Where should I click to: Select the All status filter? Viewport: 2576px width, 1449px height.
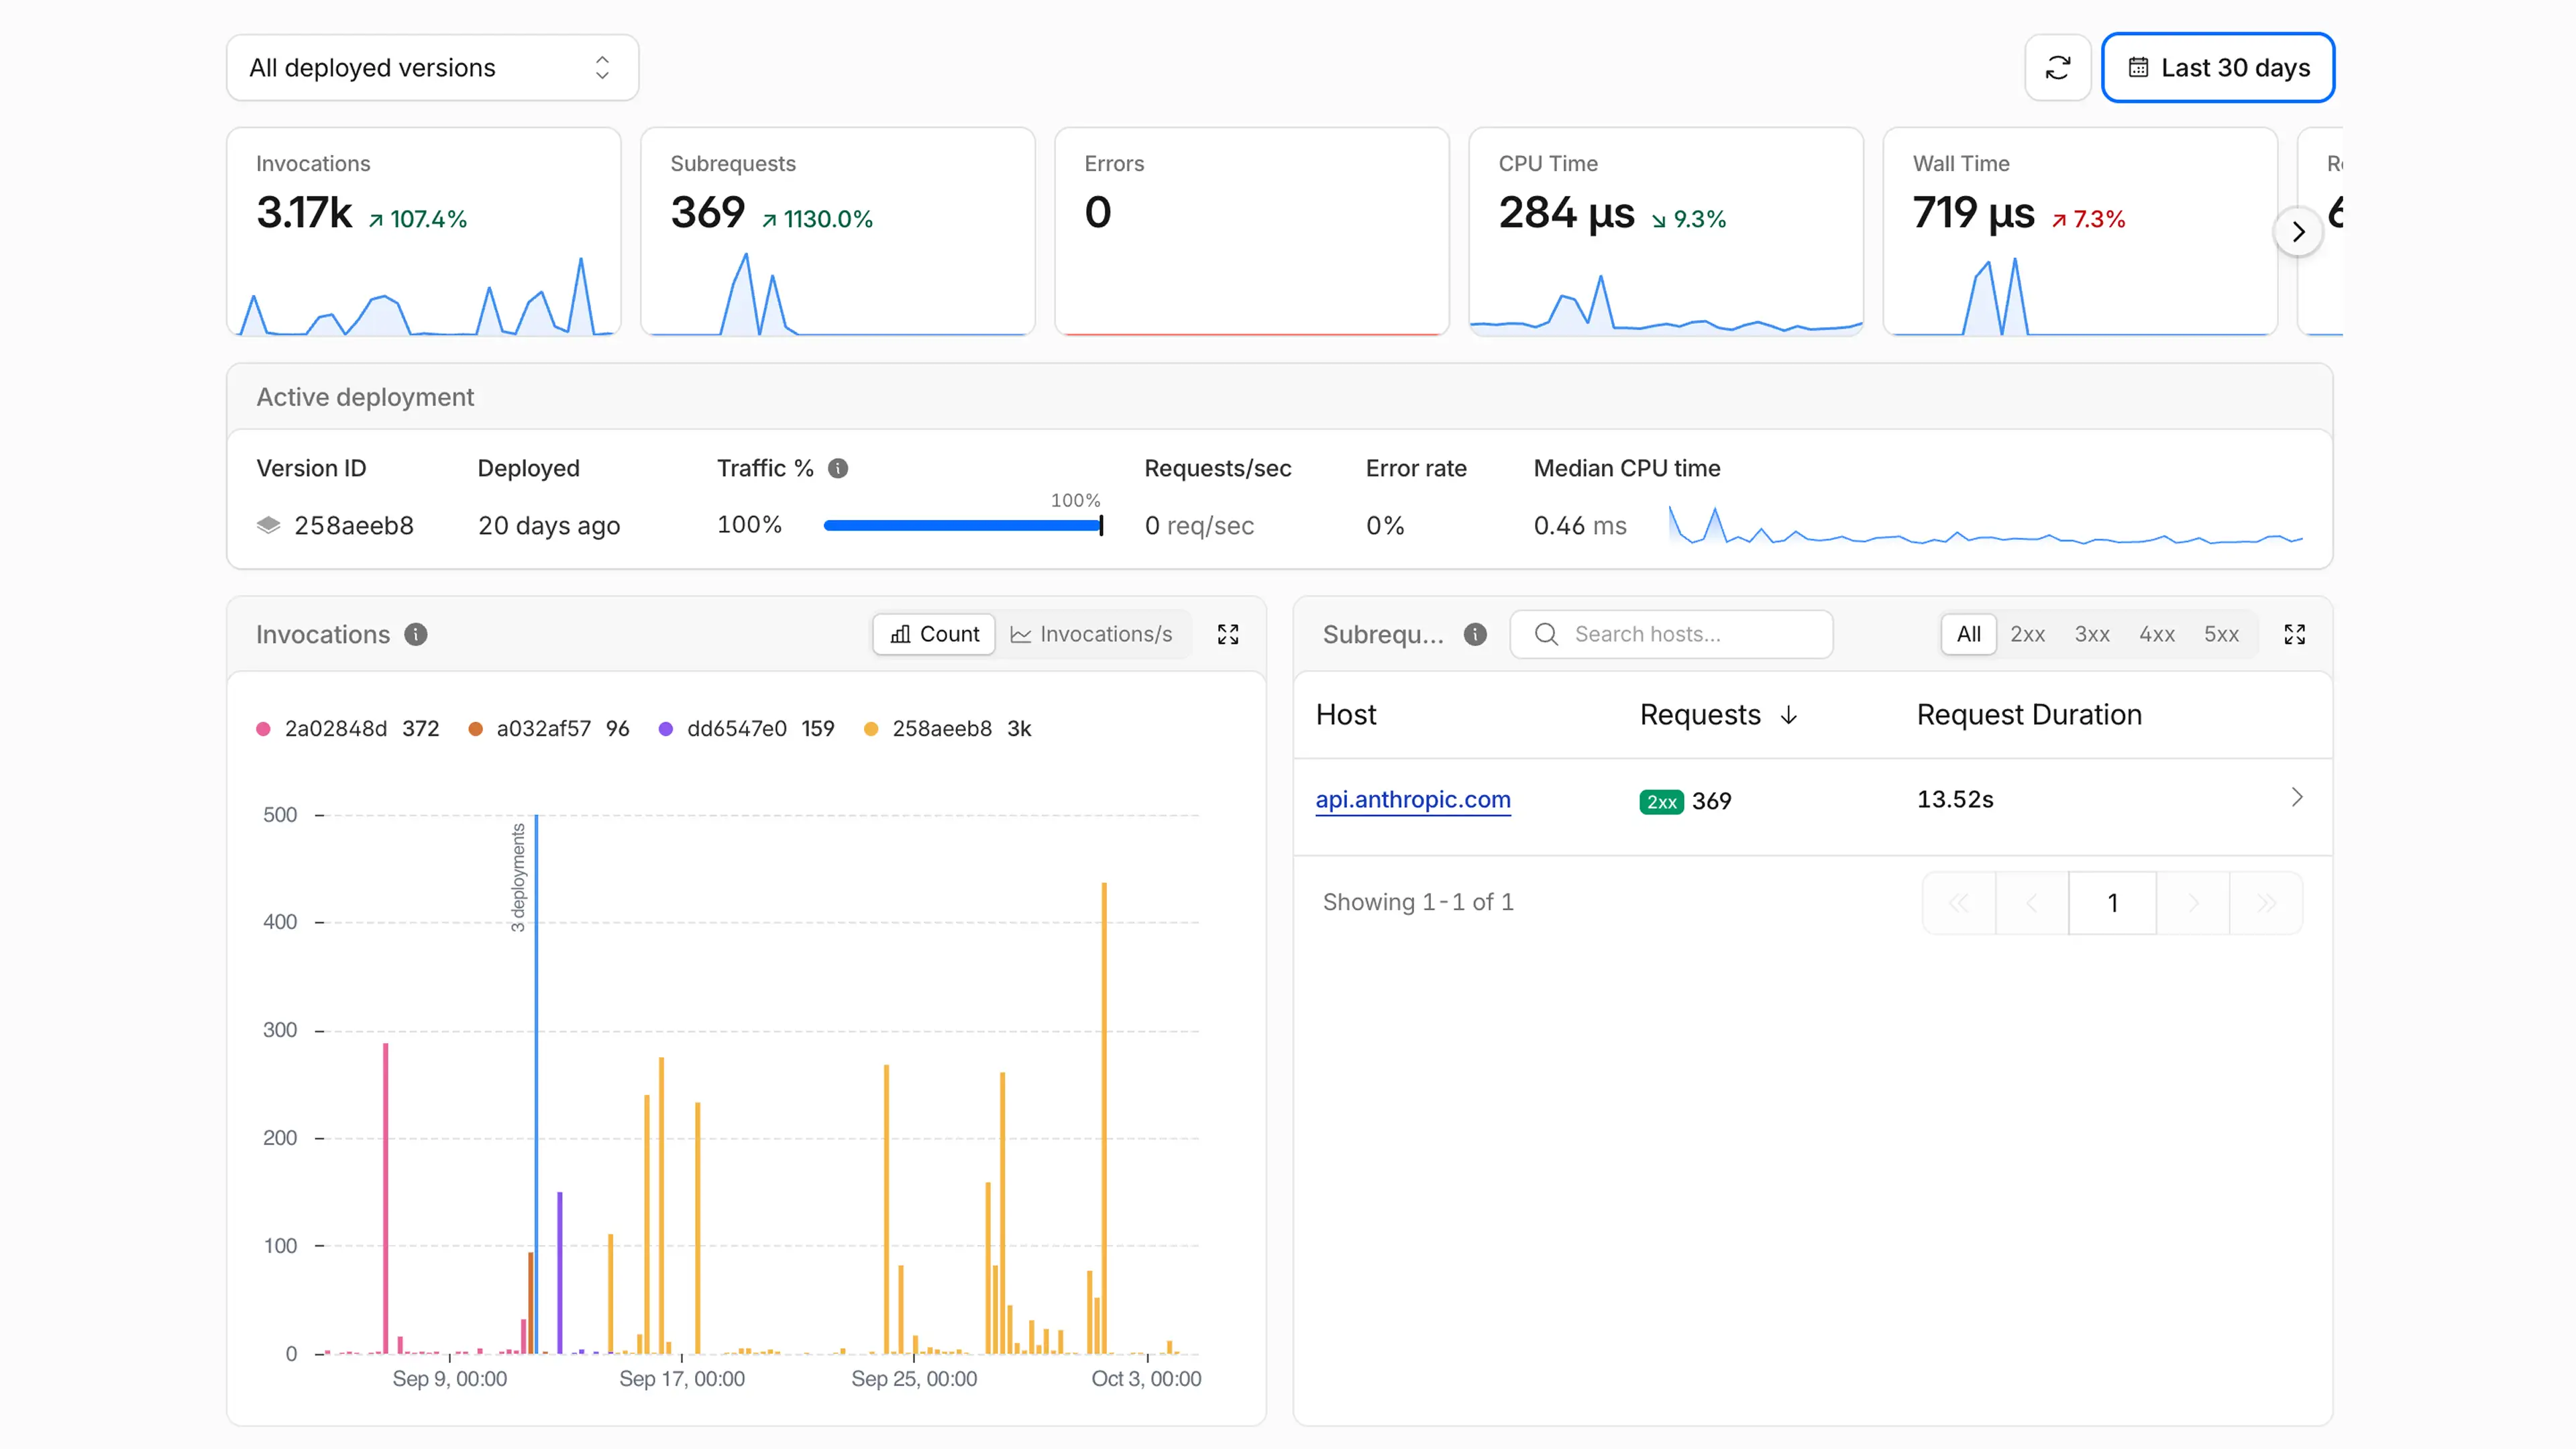coord(1968,634)
